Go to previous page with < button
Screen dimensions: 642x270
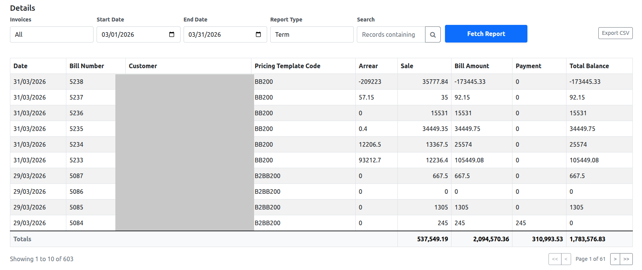click(x=566, y=259)
